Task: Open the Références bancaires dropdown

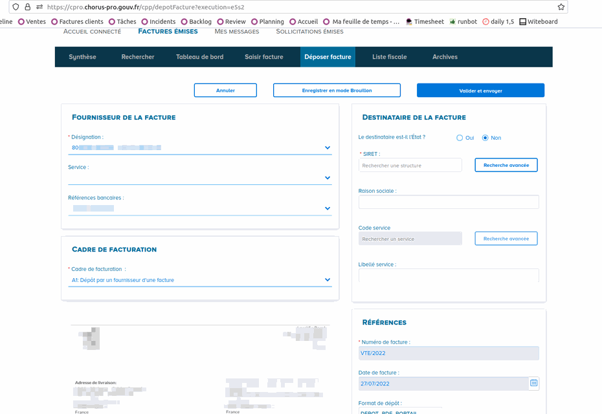Action: point(328,208)
